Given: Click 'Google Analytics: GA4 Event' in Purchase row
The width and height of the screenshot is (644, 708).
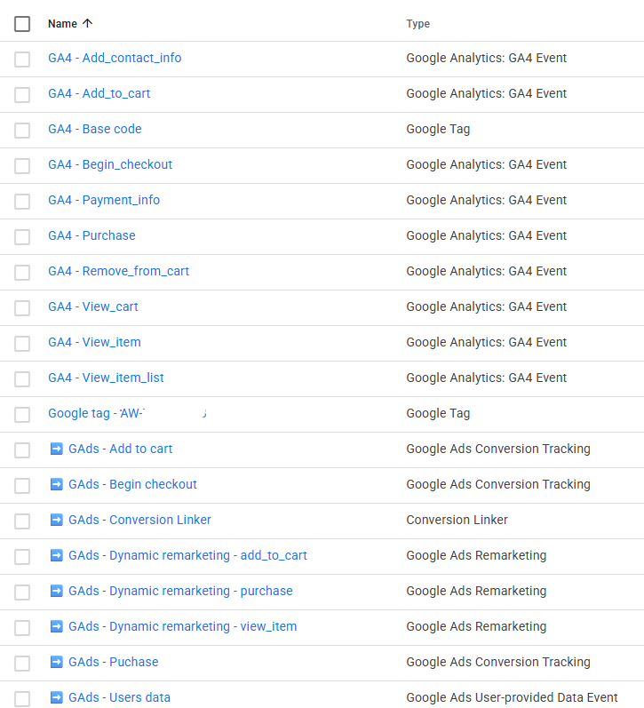Looking at the screenshot, I should (x=486, y=235).
